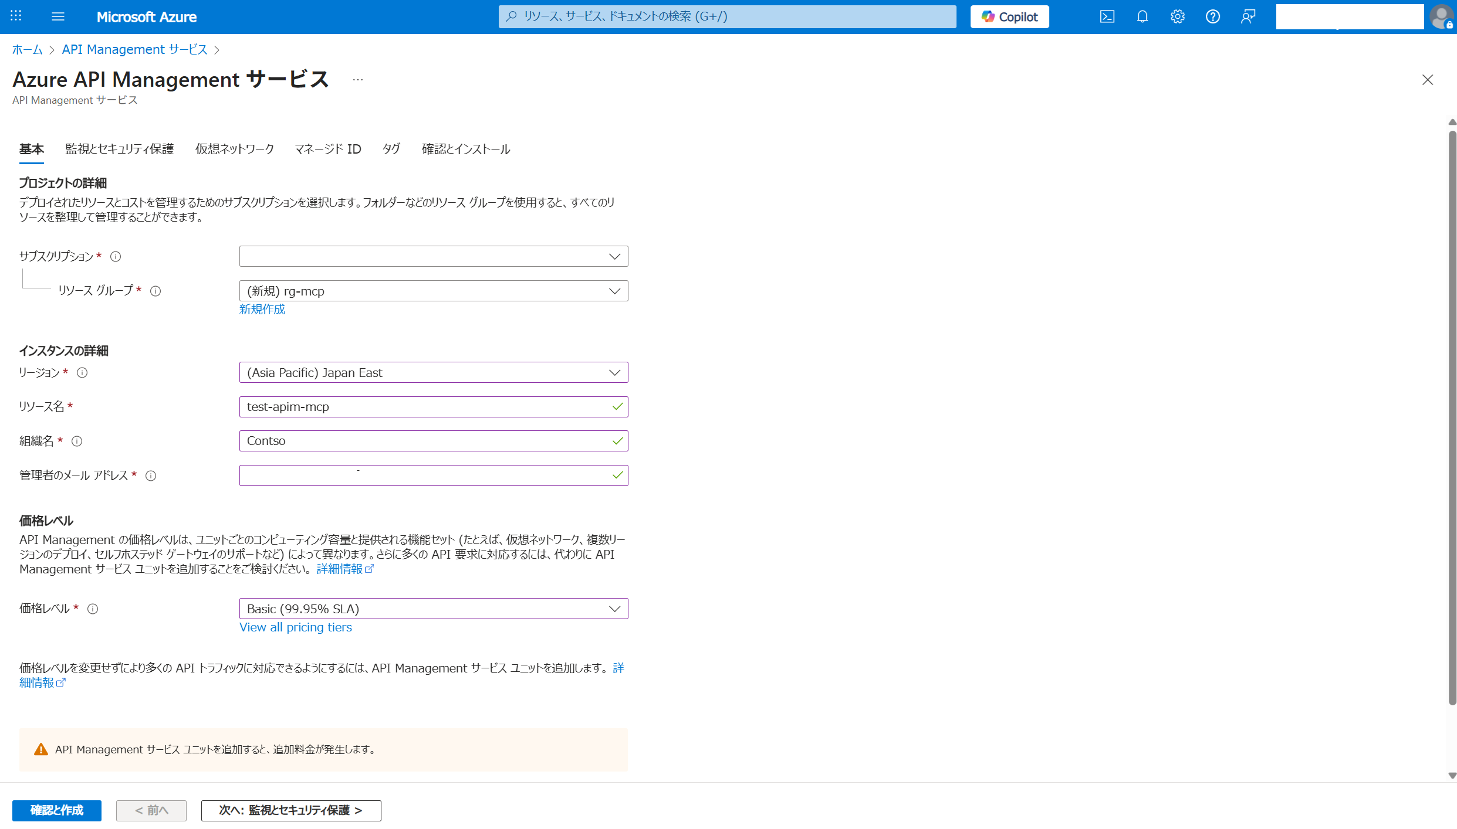The height and width of the screenshot is (829, 1457).
Task: Go to the API Management サービス breadcrumb
Action: [x=134, y=49]
